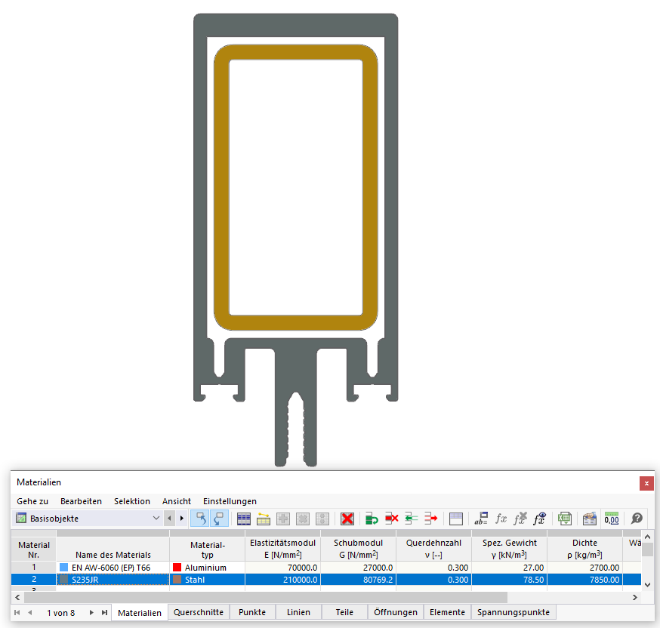Select row header number 2

pyautogui.click(x=34, y=579)
